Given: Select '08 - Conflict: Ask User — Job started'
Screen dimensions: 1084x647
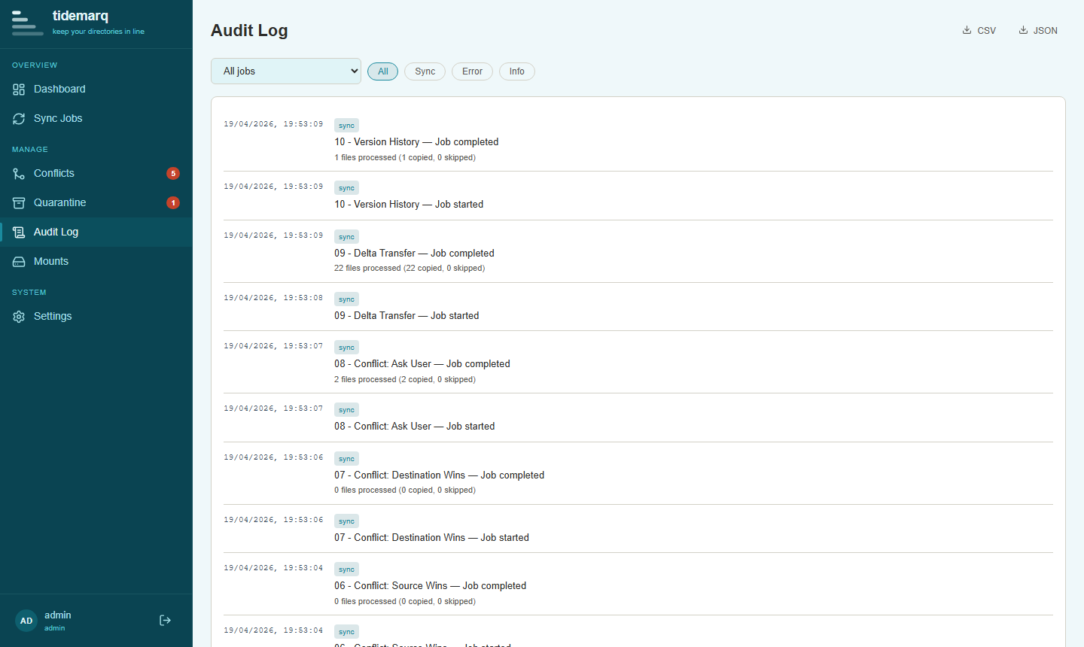Looking at the screenshot, I should [415, 427].
